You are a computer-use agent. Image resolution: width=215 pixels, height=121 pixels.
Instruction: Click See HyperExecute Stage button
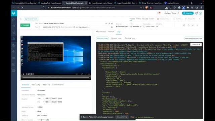[193, 38]
